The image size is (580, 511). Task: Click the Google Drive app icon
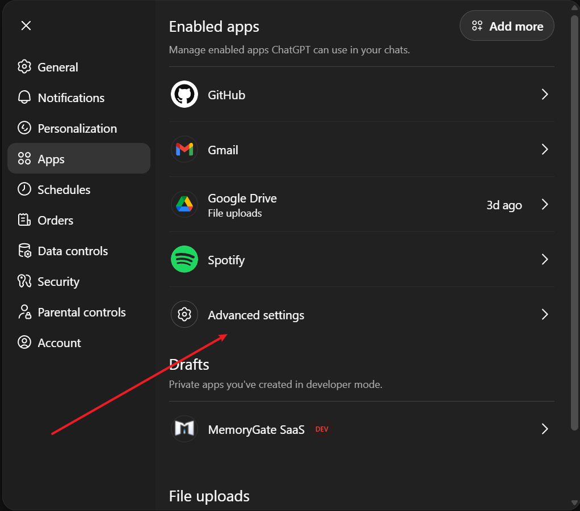click(184, 204)
